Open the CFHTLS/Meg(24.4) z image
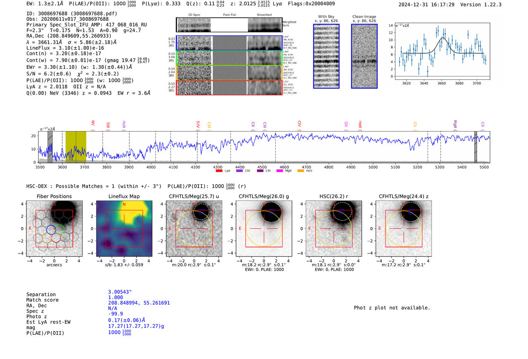 [x=404, y=229]
